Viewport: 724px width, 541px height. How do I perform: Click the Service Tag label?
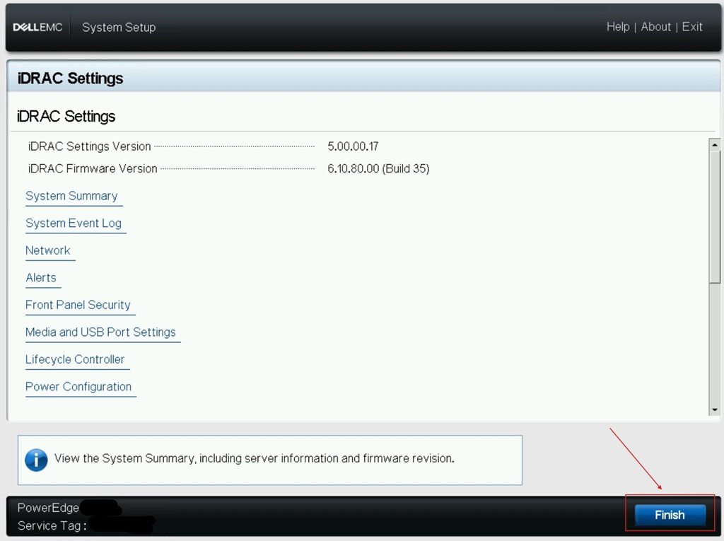coord(52,525)
